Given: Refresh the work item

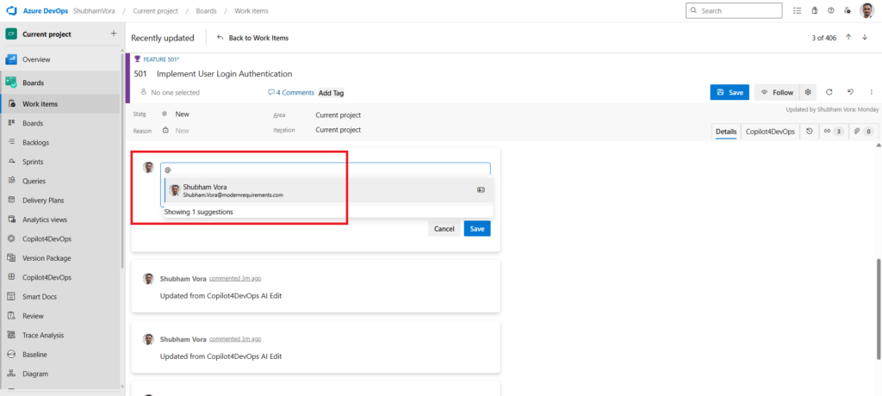Looking at the screenshot, I should [829, 92].
